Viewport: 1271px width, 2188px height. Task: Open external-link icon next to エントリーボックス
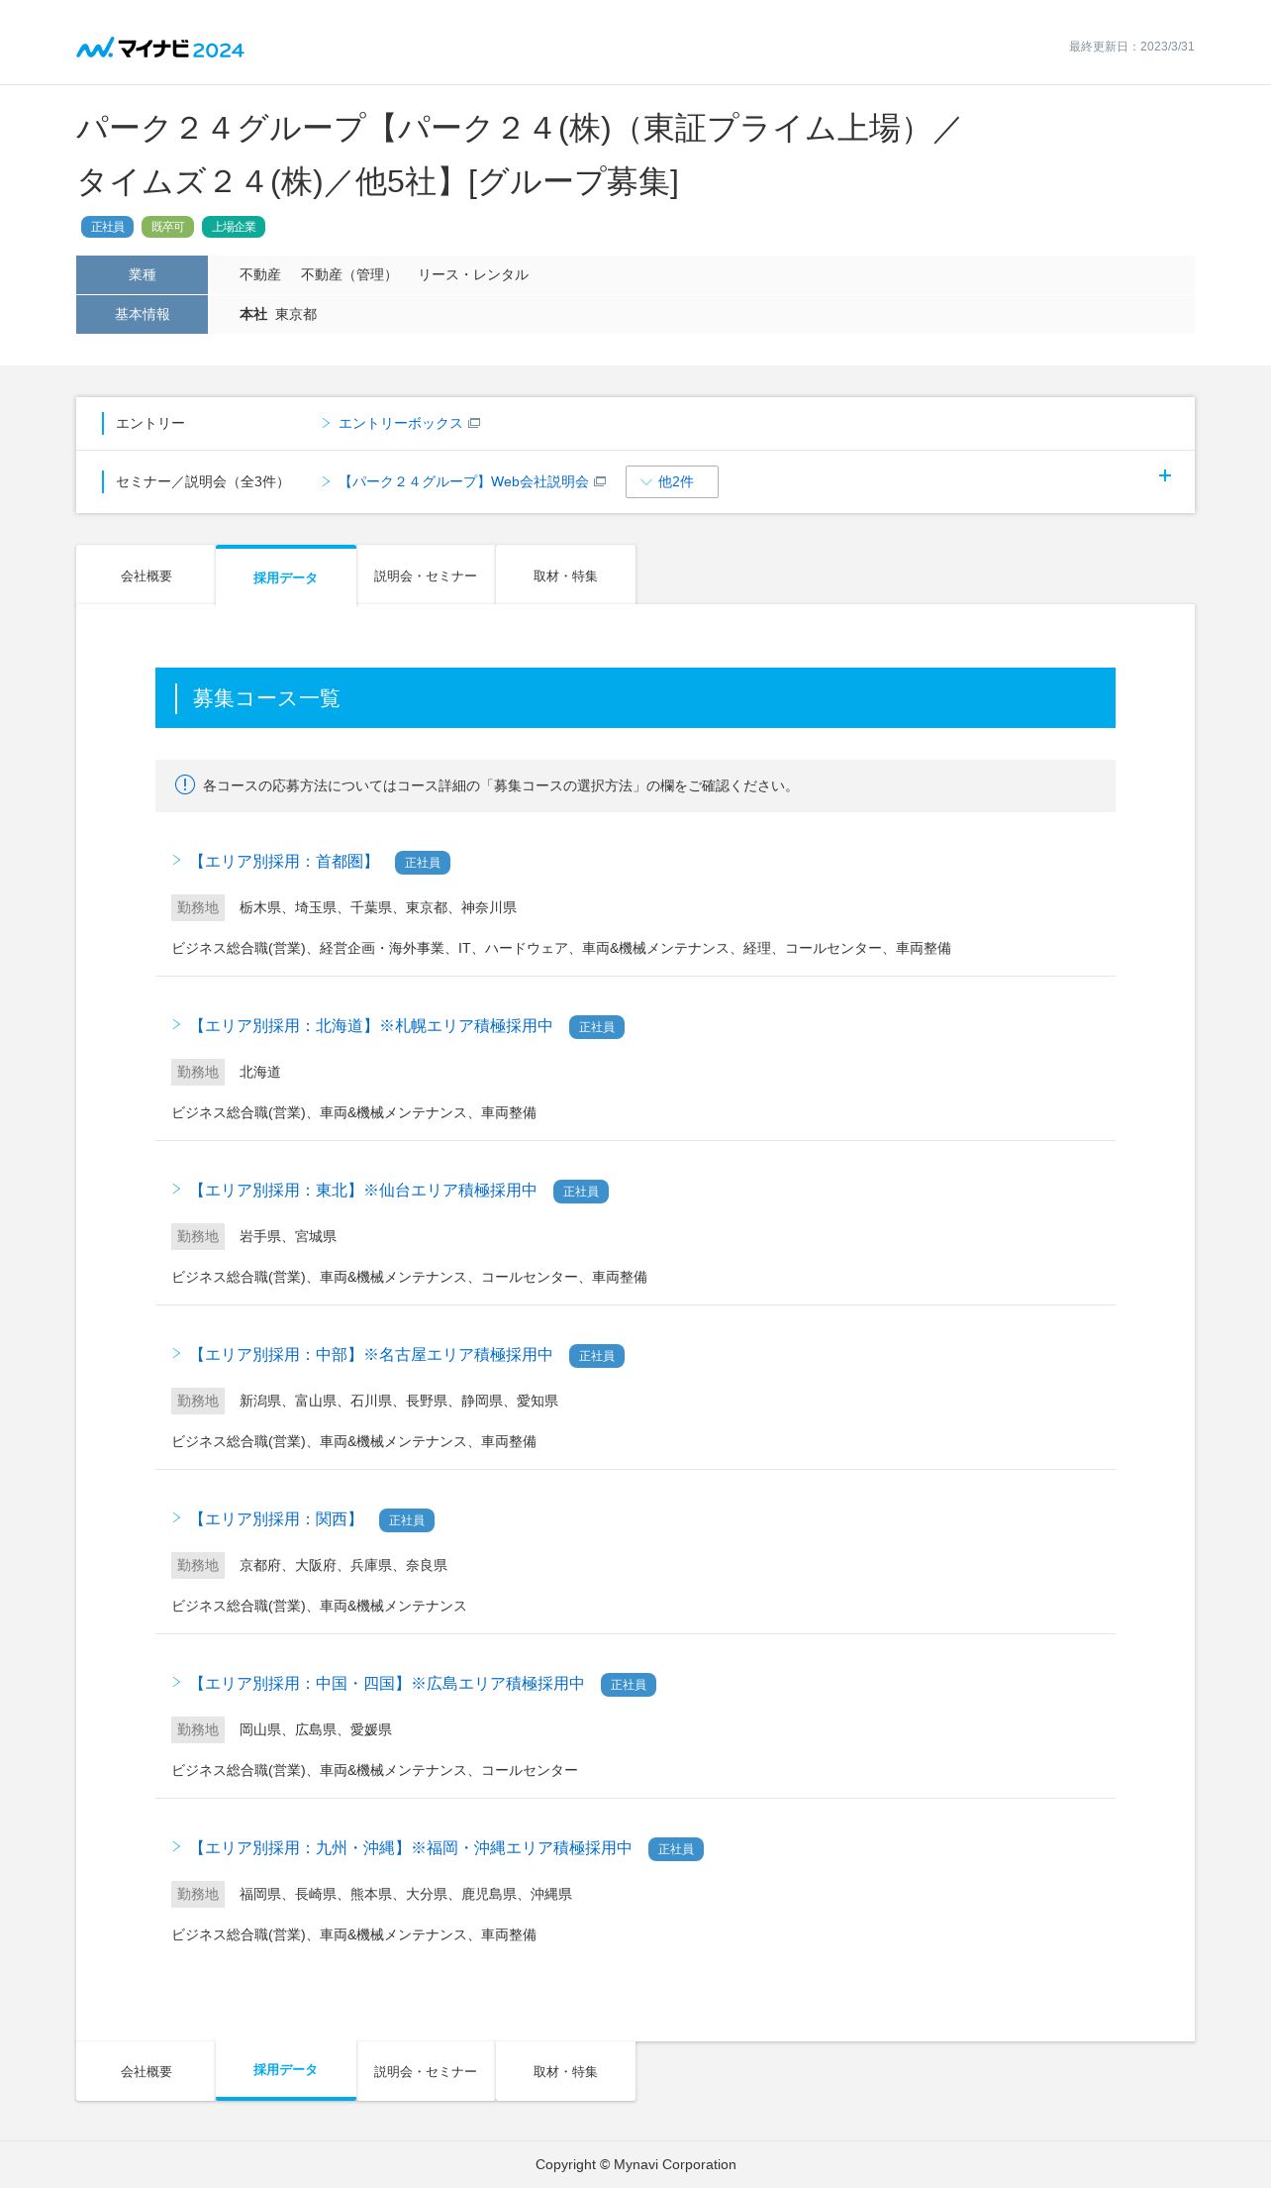point(474,423)
